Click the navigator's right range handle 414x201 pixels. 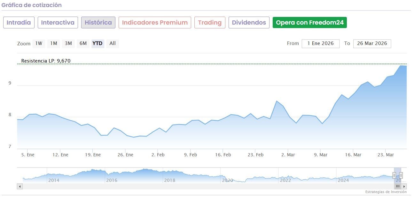(401, 175)
